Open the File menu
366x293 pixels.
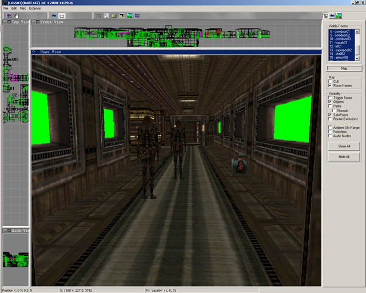click(6, 9)
